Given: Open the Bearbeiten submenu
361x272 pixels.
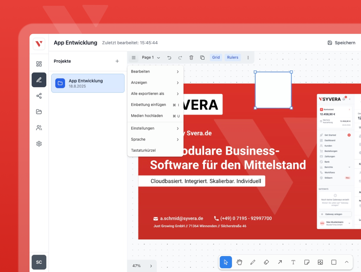Looking at the screenshot, I should [x=155, y=72].
